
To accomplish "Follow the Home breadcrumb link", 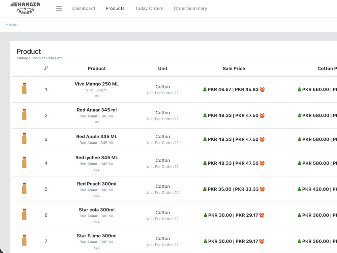I will 11,25.
